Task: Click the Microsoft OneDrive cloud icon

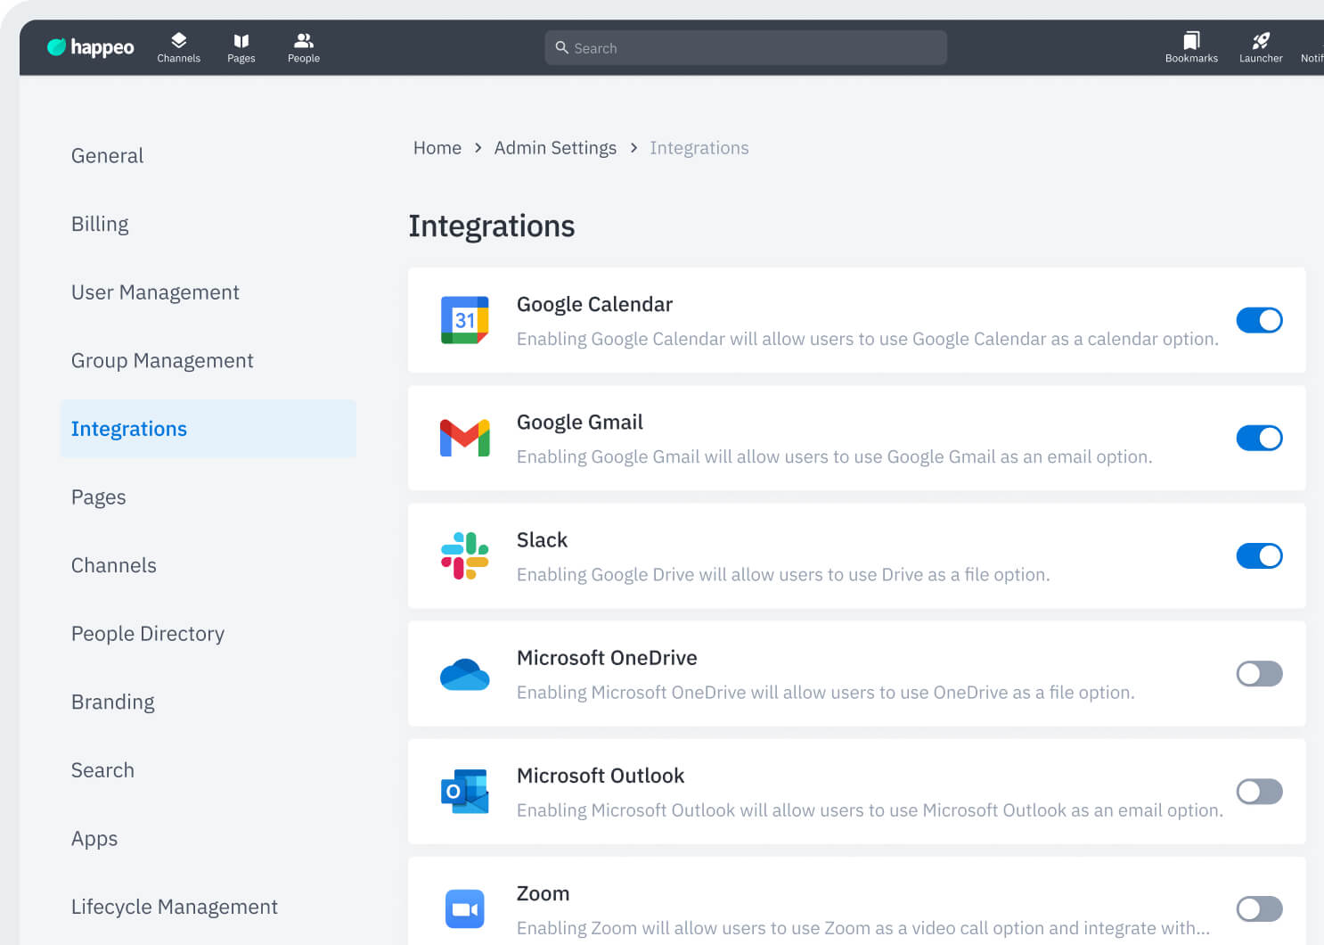Action: coord(464,674)
